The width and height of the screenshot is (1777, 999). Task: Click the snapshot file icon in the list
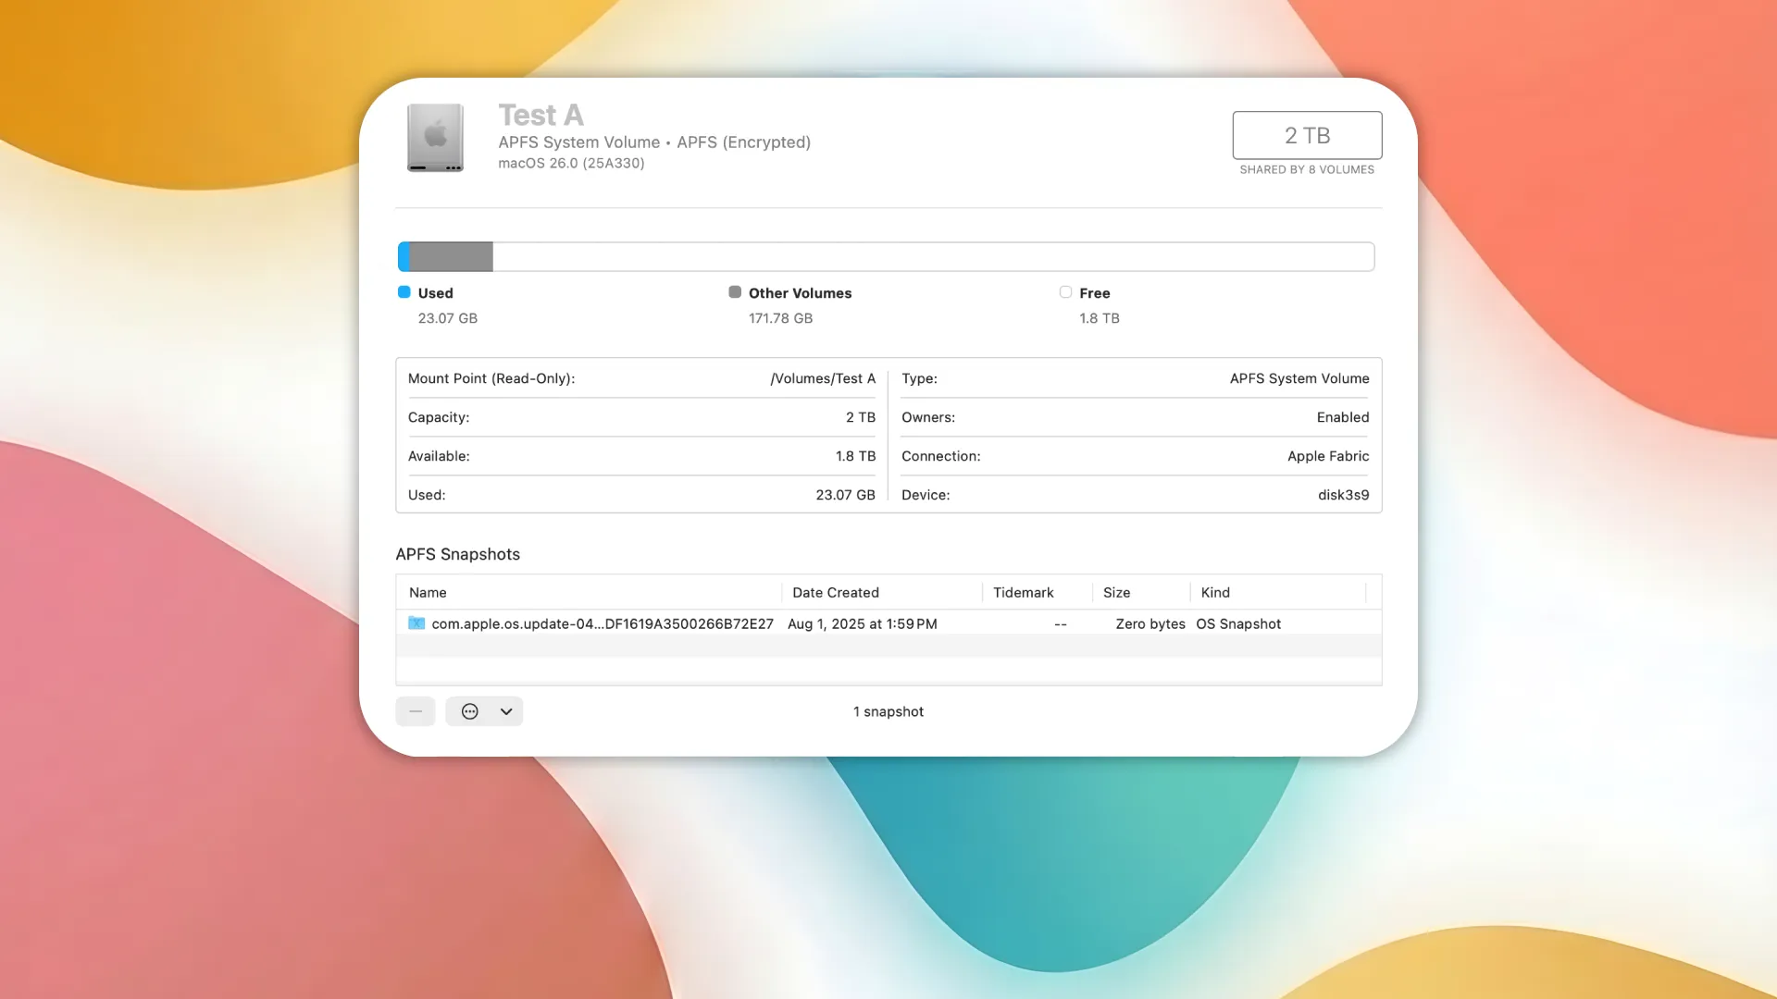click(x=416, y=623)
